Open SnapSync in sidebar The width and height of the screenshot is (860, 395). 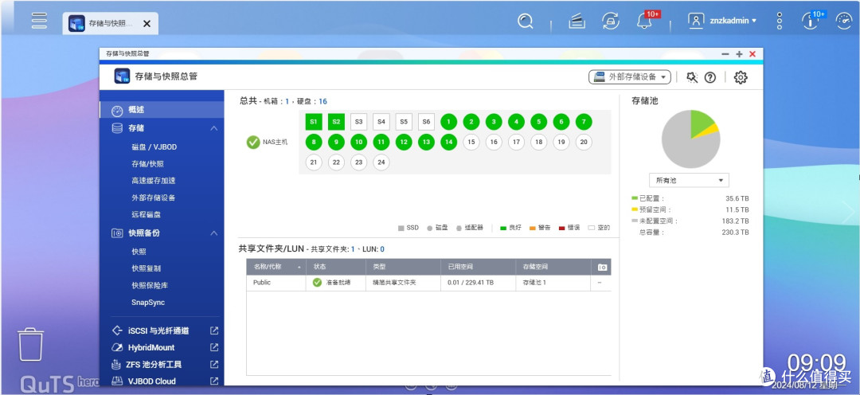pos(148,303)
